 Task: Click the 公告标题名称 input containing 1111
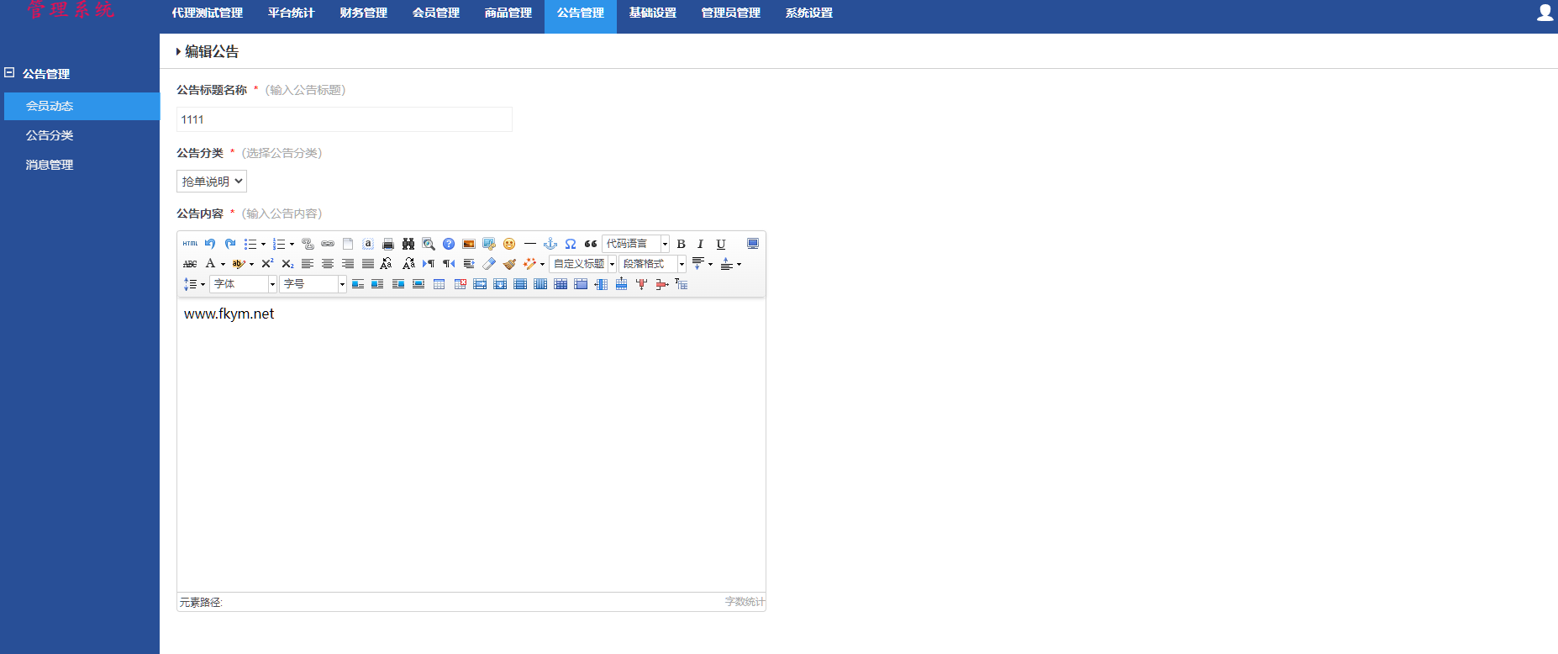344,119
